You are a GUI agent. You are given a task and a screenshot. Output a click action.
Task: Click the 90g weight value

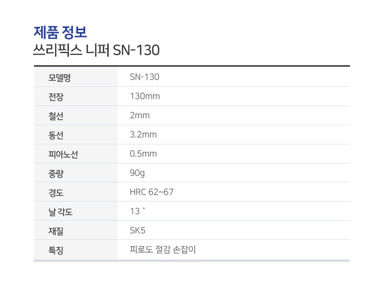click(137, 173)
